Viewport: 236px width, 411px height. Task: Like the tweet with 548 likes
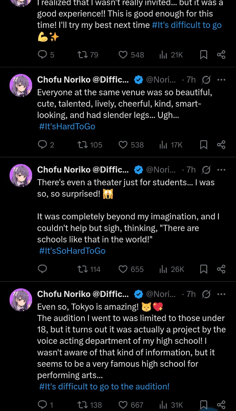(123, 55)
